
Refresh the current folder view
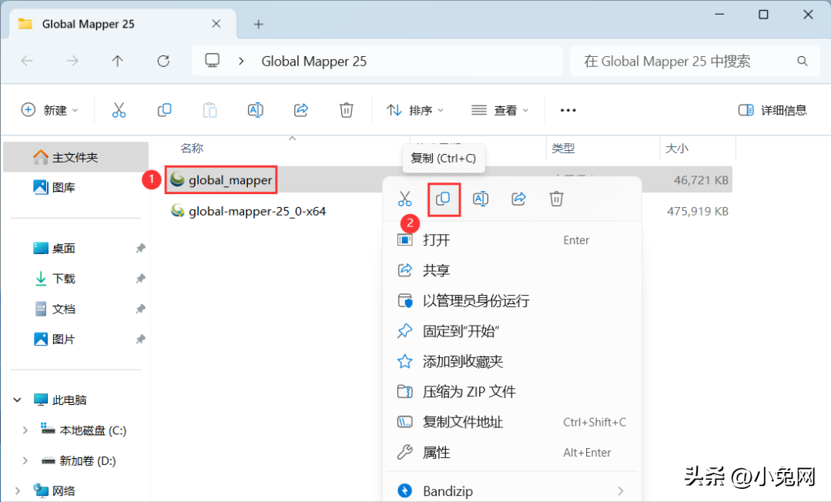point(163,61)
